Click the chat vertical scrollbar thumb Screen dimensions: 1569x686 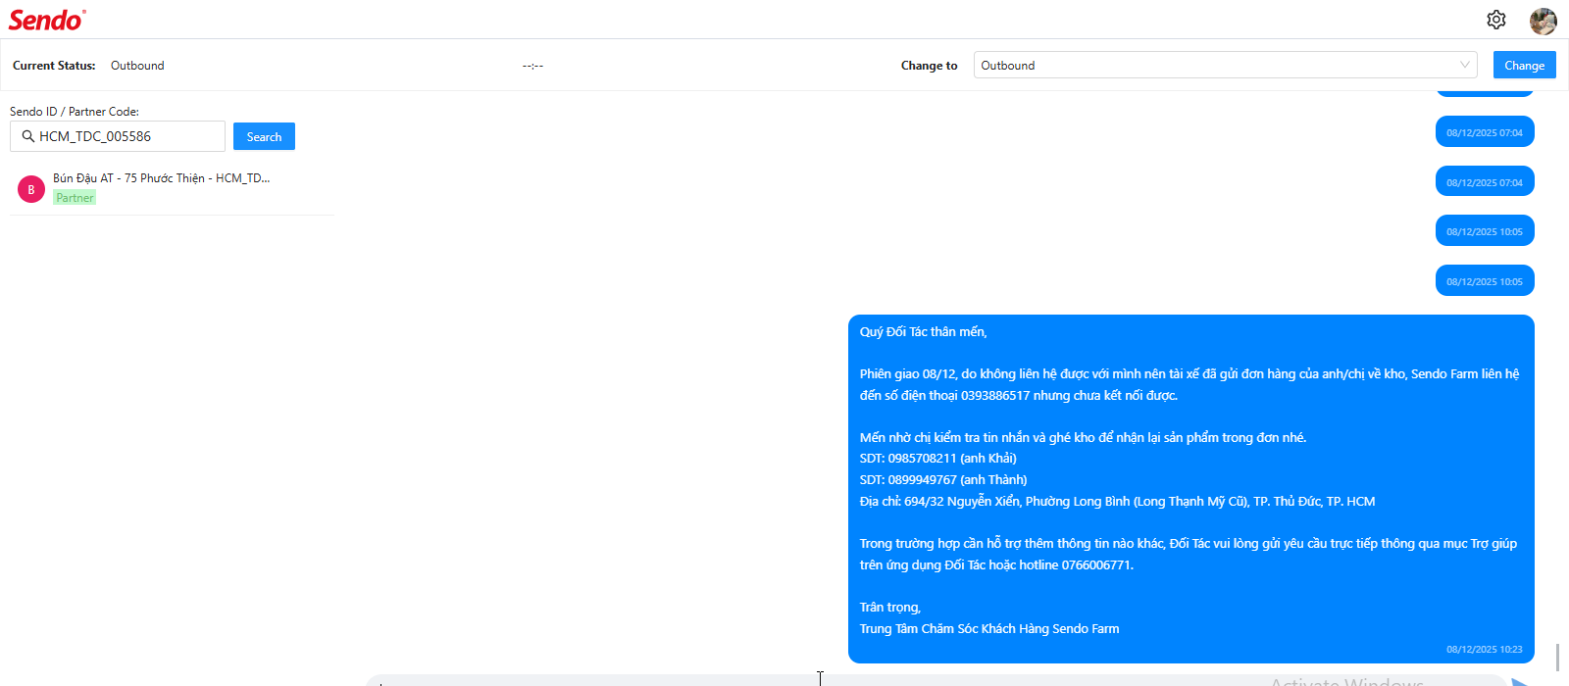tap(1557, 658)
